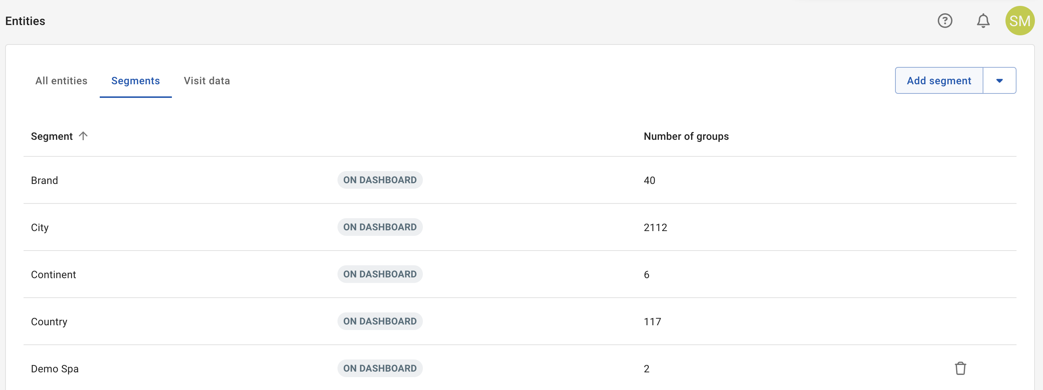1043x390 pixels.
Task: Delete the Demo Spa segment with trash icon
Action: 960,368
